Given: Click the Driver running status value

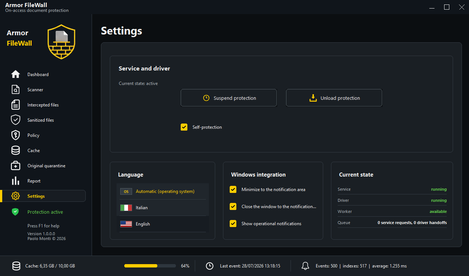Looking at the screenshot, I should [x=439, y=200].
